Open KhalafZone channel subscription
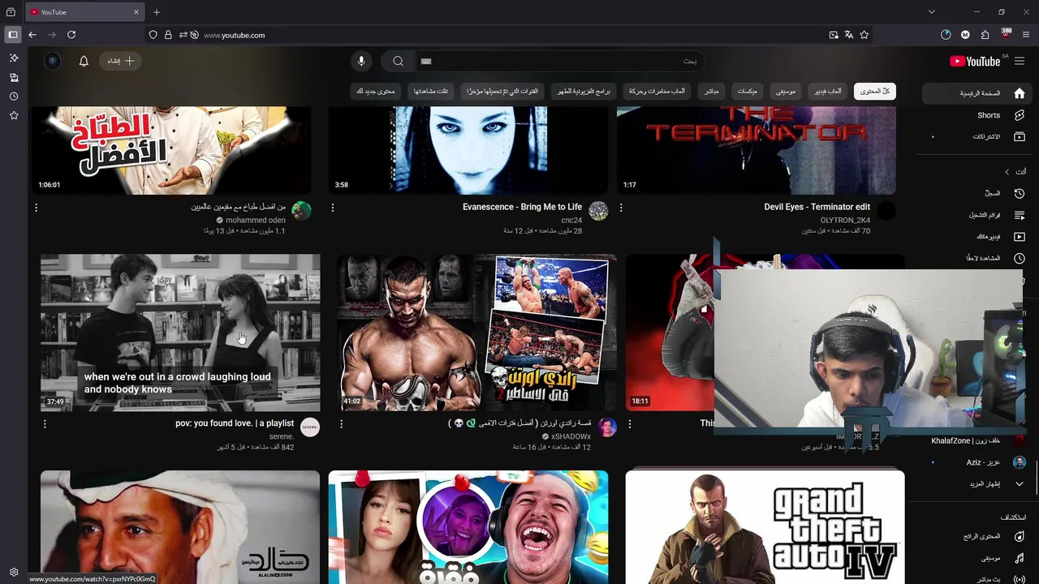1039x584 pixels. tap(978, 440)
